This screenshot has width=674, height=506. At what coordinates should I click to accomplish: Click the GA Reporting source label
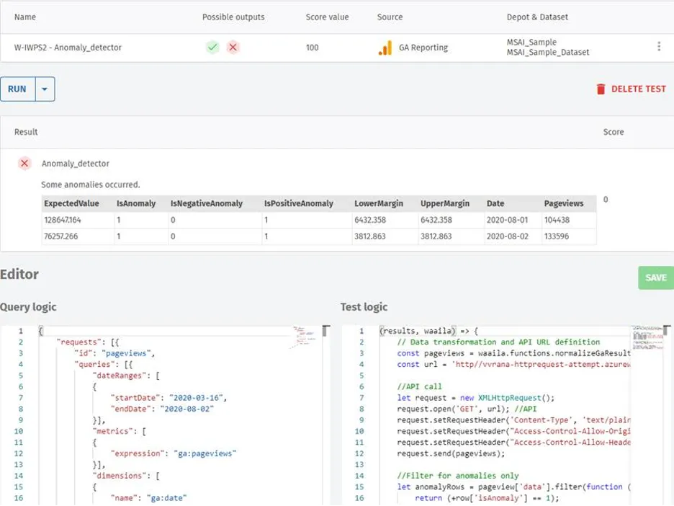coord(423,48)
